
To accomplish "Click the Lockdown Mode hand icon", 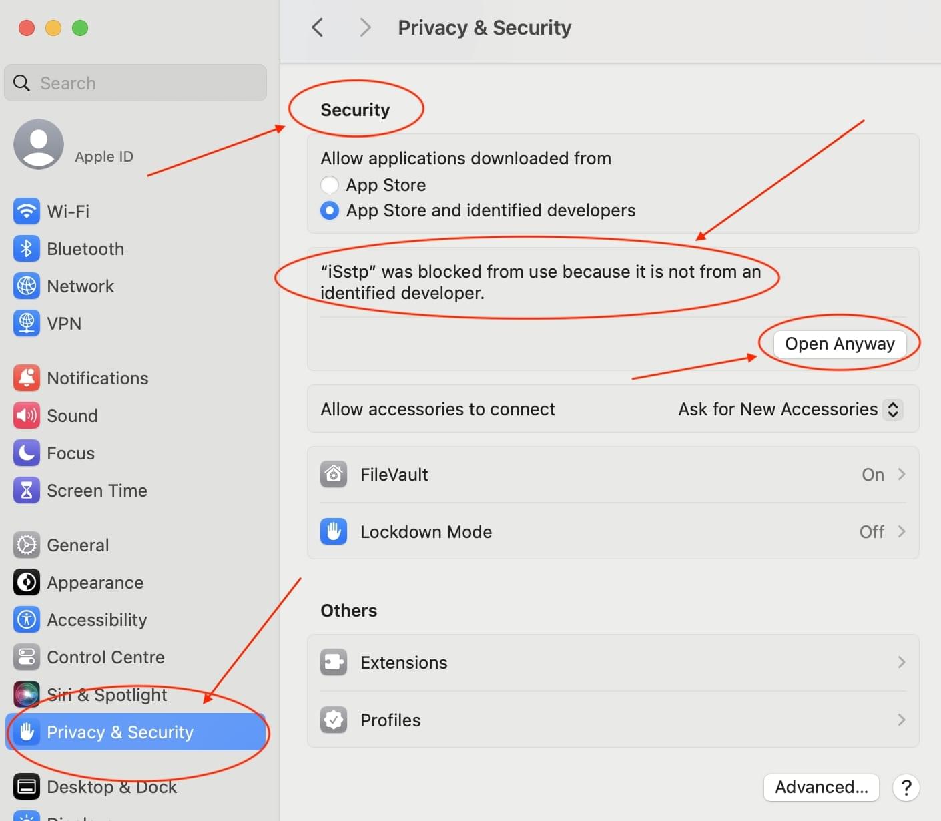I will pos(334,532).
